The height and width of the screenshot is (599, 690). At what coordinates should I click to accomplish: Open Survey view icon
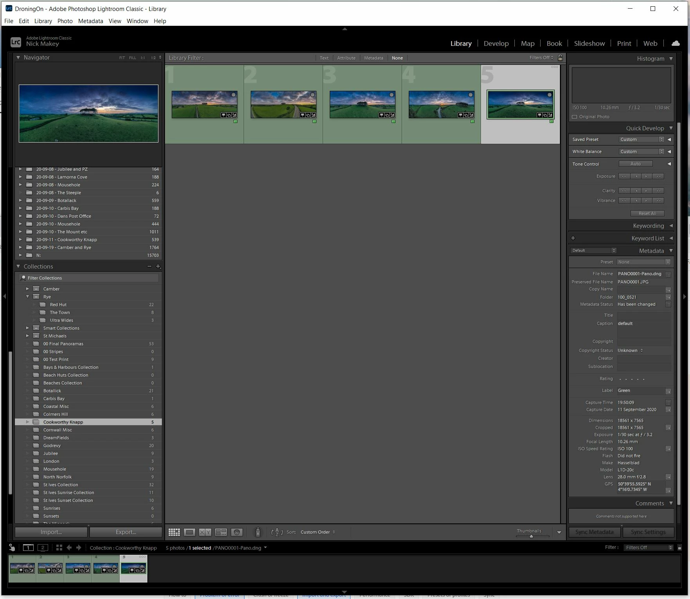tap(221, 532)
